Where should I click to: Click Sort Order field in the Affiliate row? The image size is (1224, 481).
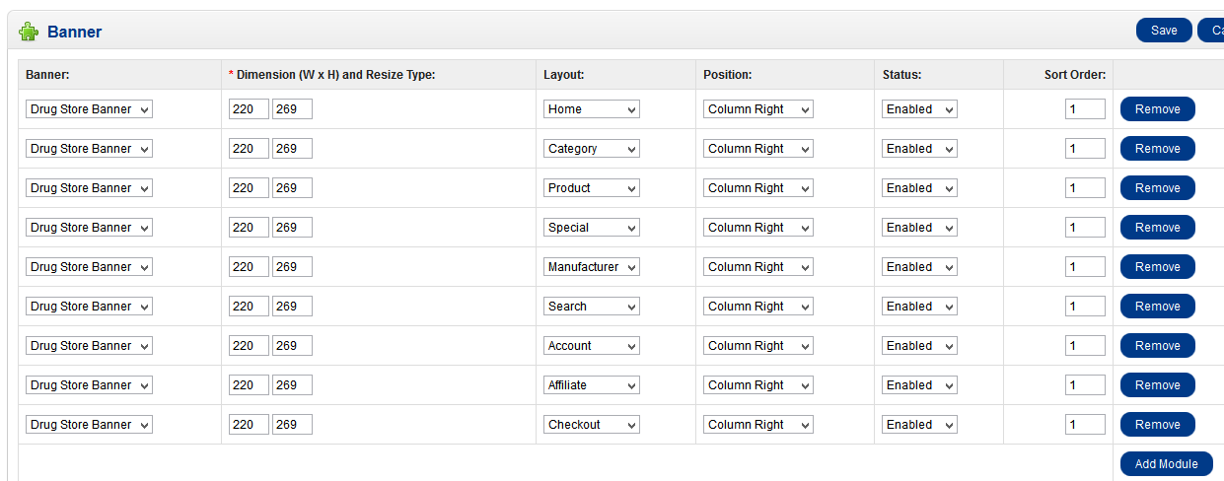click(x=1085, y=385)
